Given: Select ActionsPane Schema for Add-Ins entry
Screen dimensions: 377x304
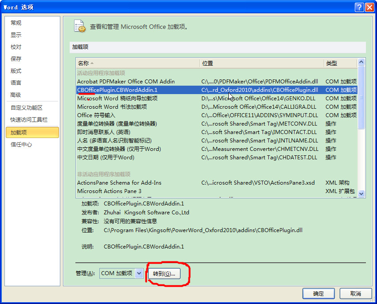Looking at the screenshot, I should (x=119, y=183).
